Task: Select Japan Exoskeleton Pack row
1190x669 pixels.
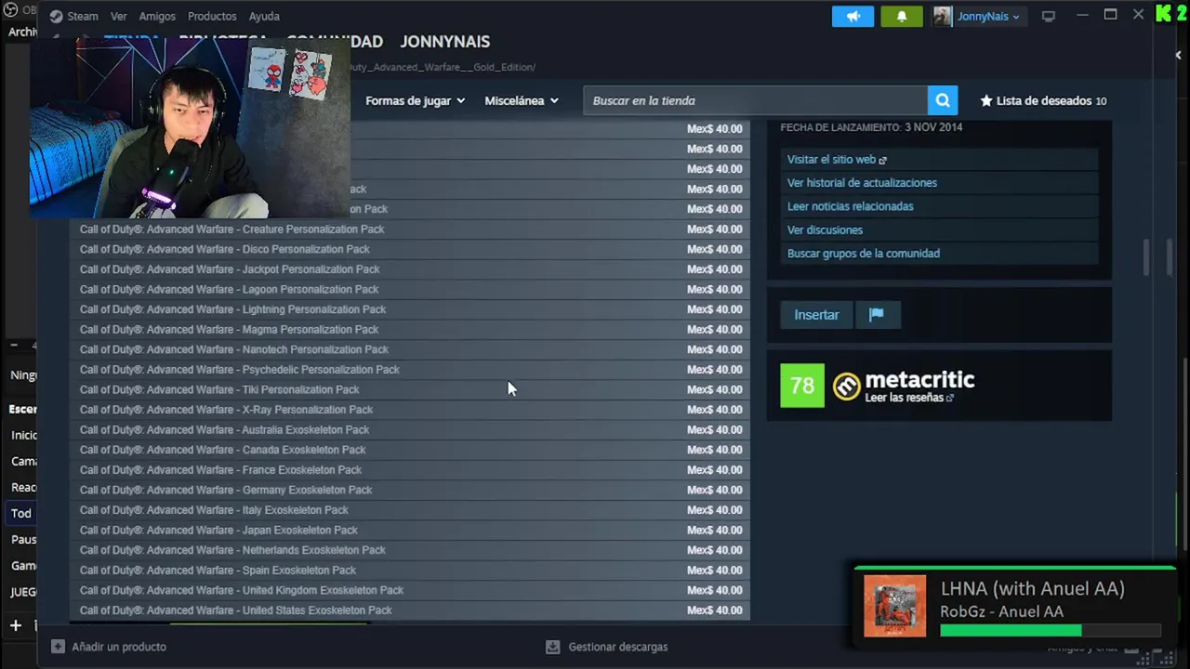Action: 409,531
